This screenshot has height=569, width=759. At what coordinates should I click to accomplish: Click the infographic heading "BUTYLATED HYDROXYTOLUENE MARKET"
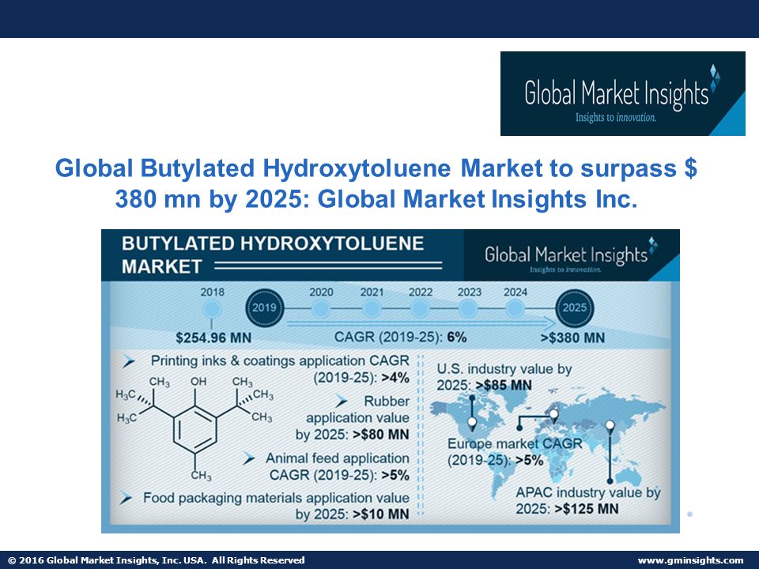coord(273,255)
